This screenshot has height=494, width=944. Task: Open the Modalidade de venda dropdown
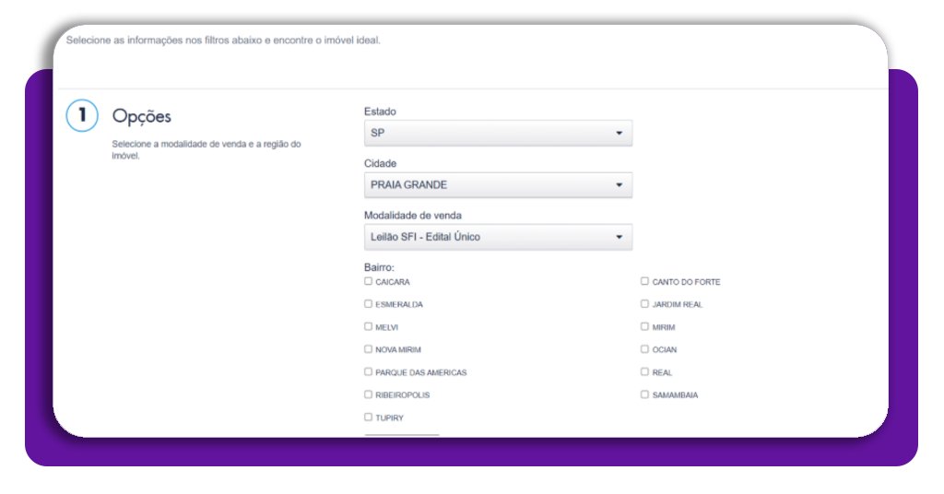tap(498, 237)
